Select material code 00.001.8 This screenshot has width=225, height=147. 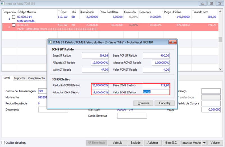pos(23,25)
